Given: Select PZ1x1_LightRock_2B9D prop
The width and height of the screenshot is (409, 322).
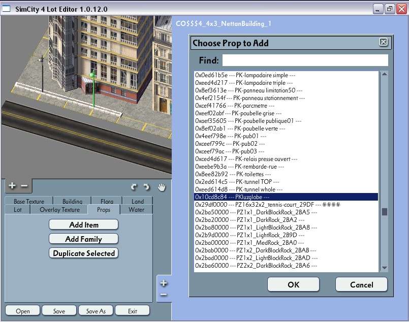Looking at the screenshot, I should (286, 235).
